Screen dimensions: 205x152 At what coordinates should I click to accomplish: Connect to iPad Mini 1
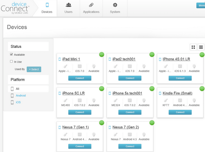pyautogui.click(x=80, y=78)
